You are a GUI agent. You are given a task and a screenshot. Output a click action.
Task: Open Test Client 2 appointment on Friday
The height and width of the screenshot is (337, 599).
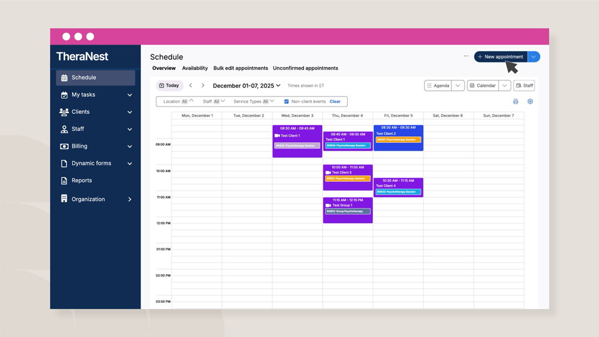[398, 137]
